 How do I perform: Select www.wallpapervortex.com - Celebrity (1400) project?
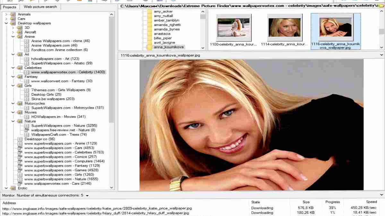(68, 72)
